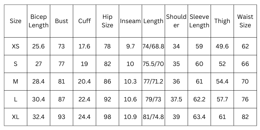
Task: Select the XS size row label
Action: click(x=16, y=46)
